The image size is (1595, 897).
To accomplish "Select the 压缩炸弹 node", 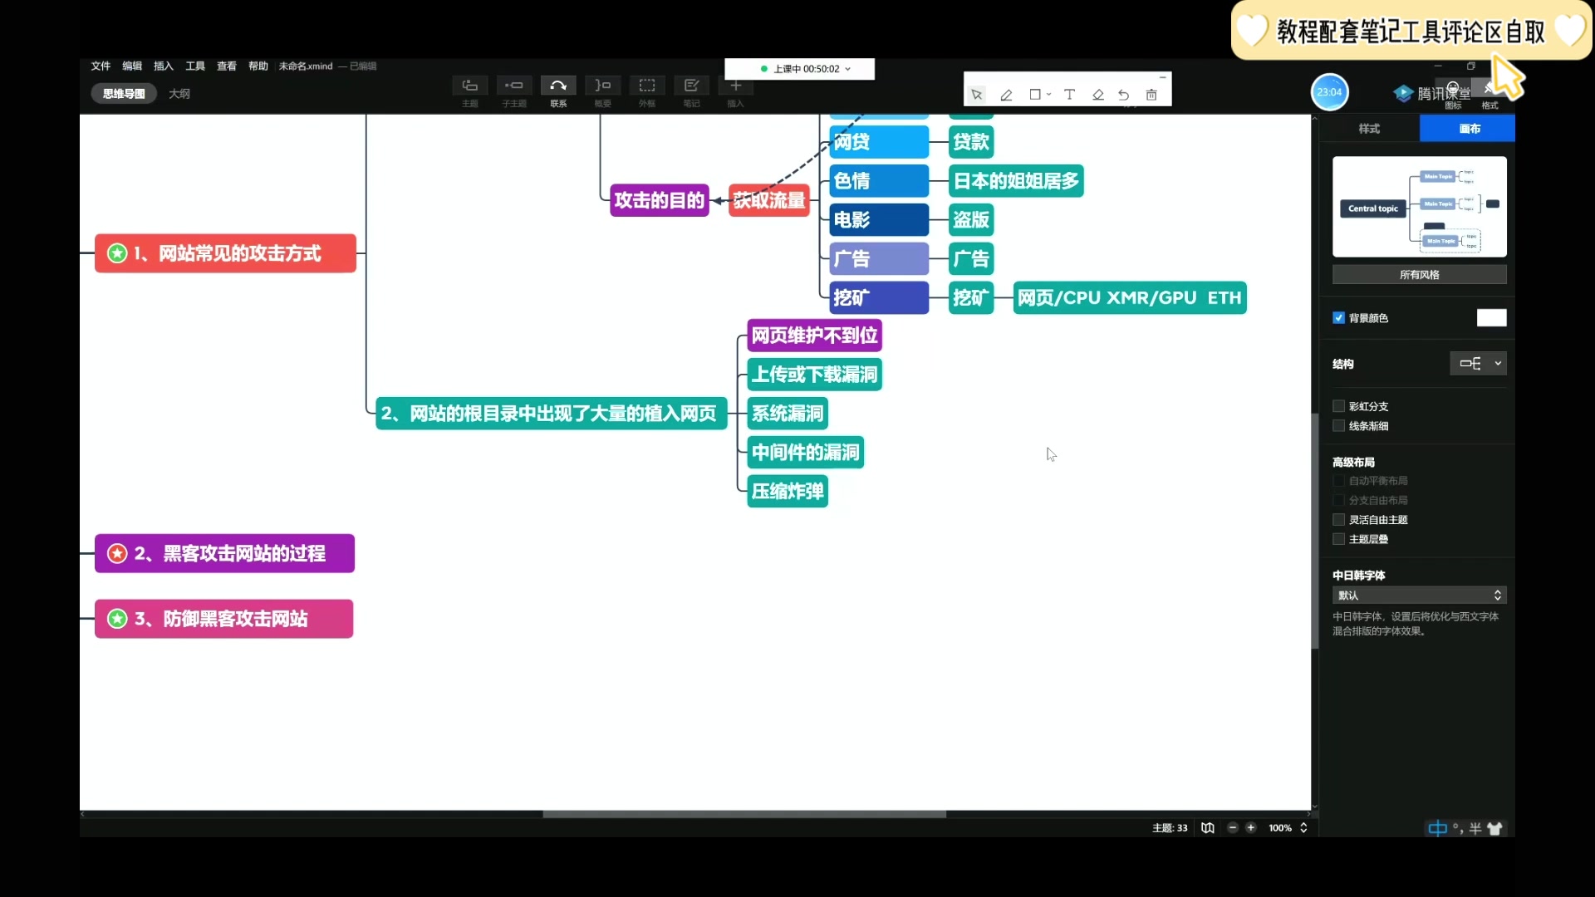I will click(x=788, y=491).
